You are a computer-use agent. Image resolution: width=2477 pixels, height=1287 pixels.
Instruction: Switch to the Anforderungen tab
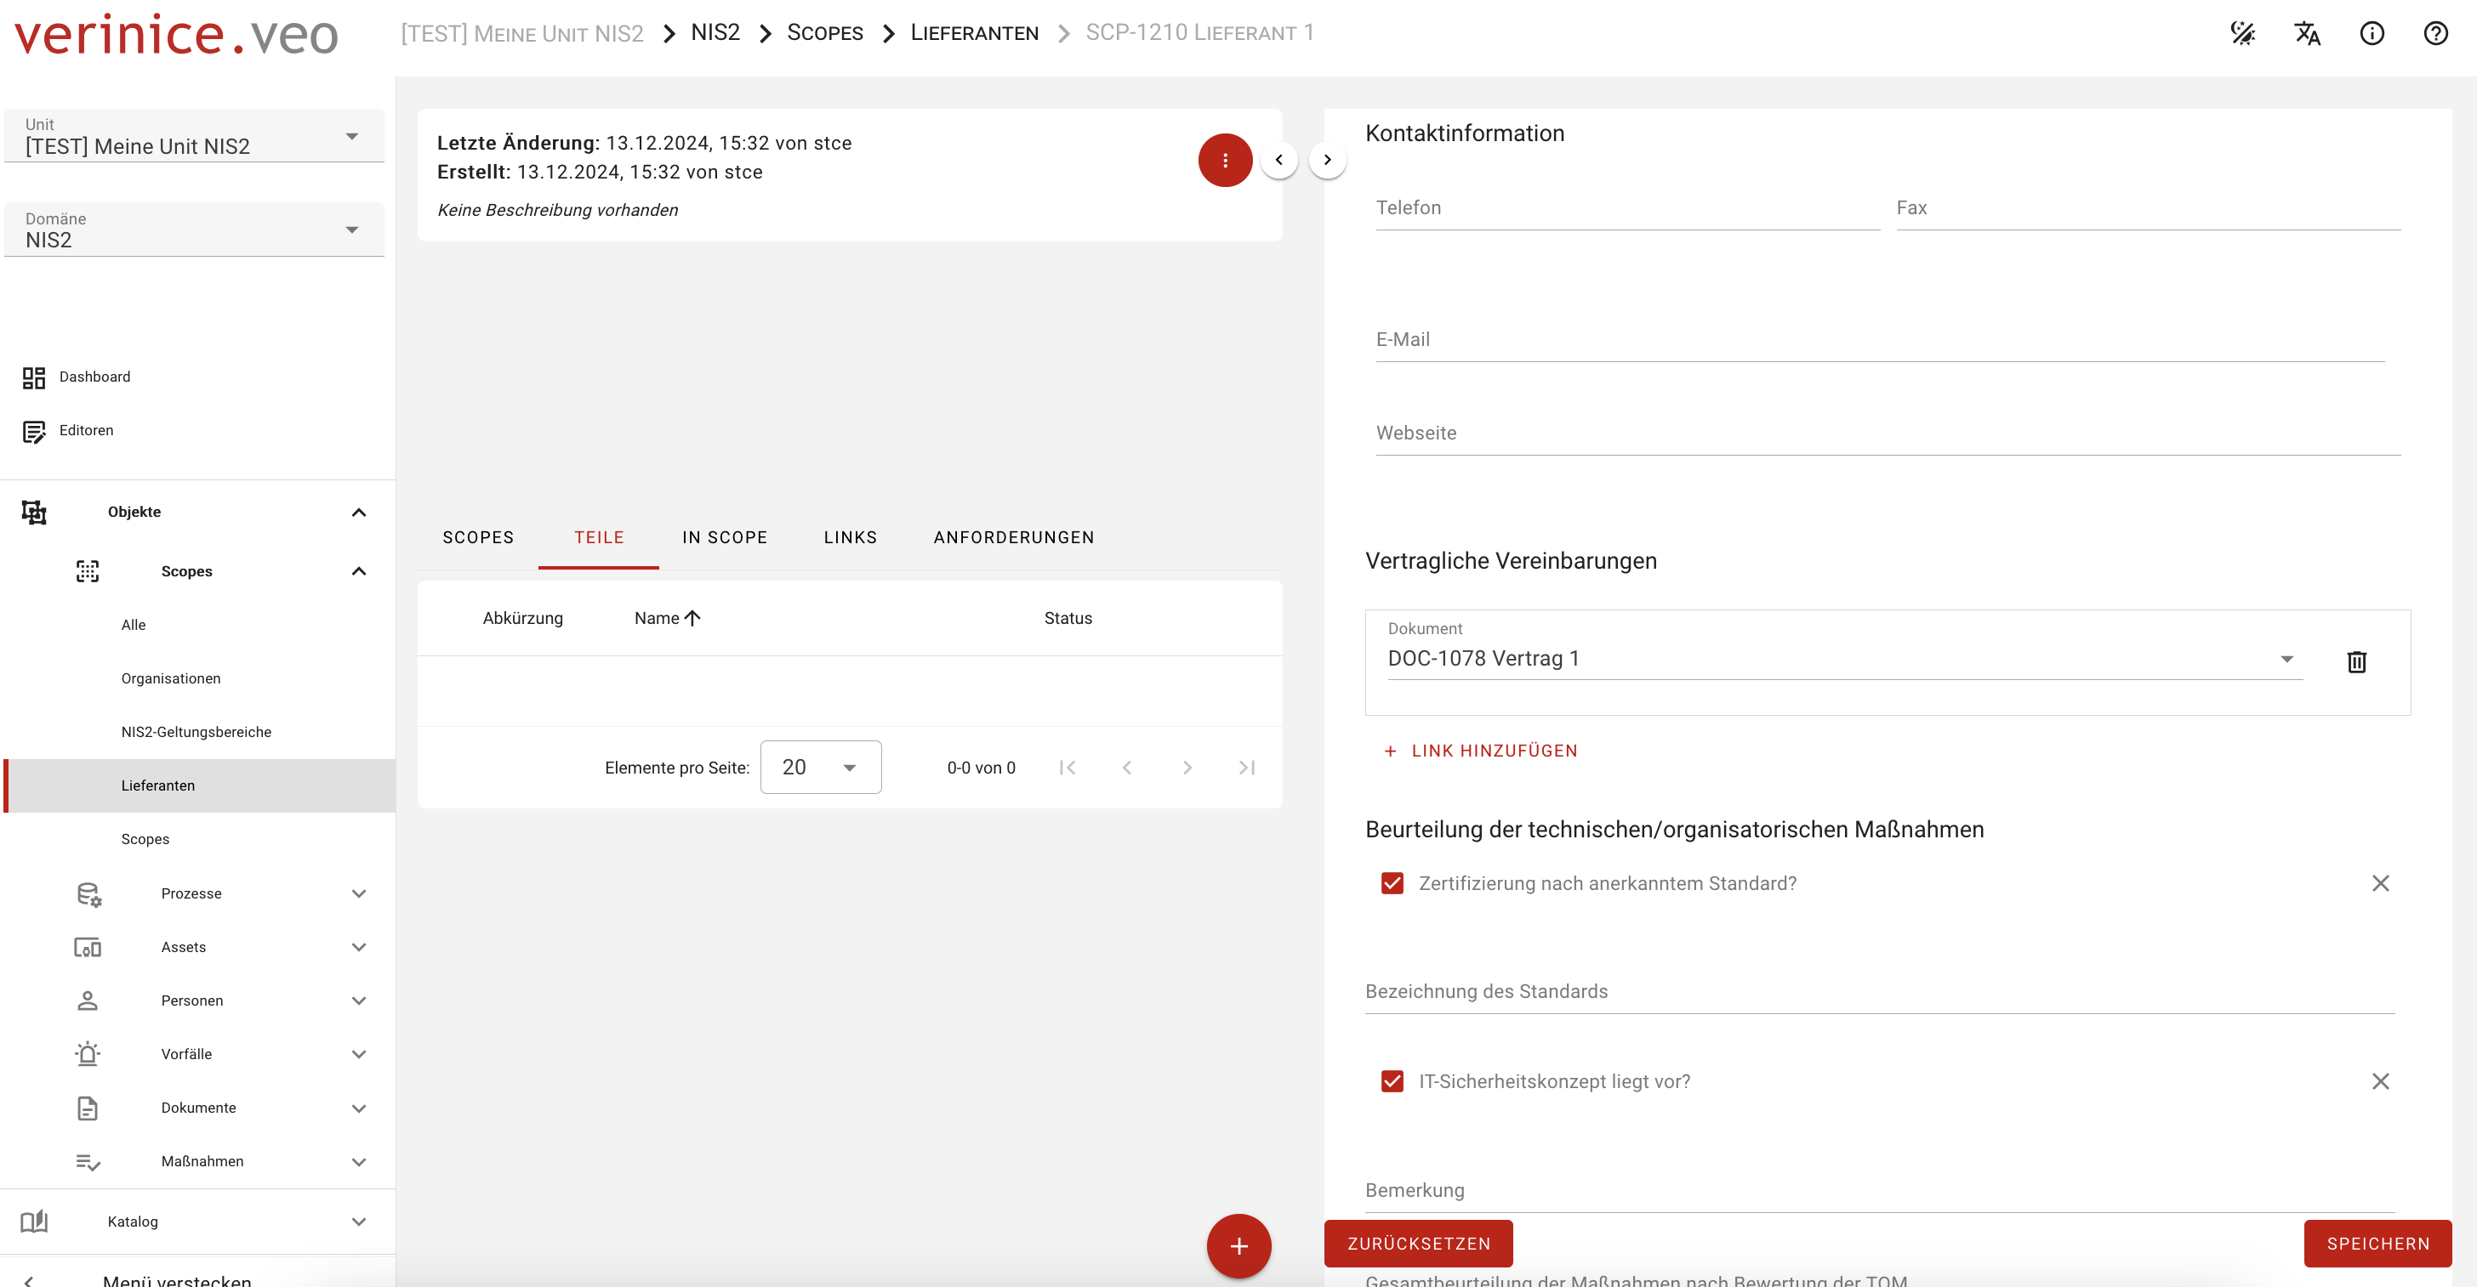(x=1013, y=537)
